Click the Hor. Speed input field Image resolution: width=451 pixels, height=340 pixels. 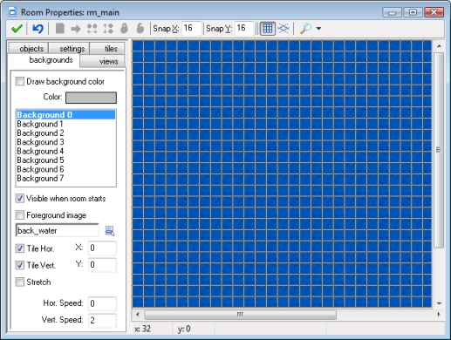[x=102, y=303]
